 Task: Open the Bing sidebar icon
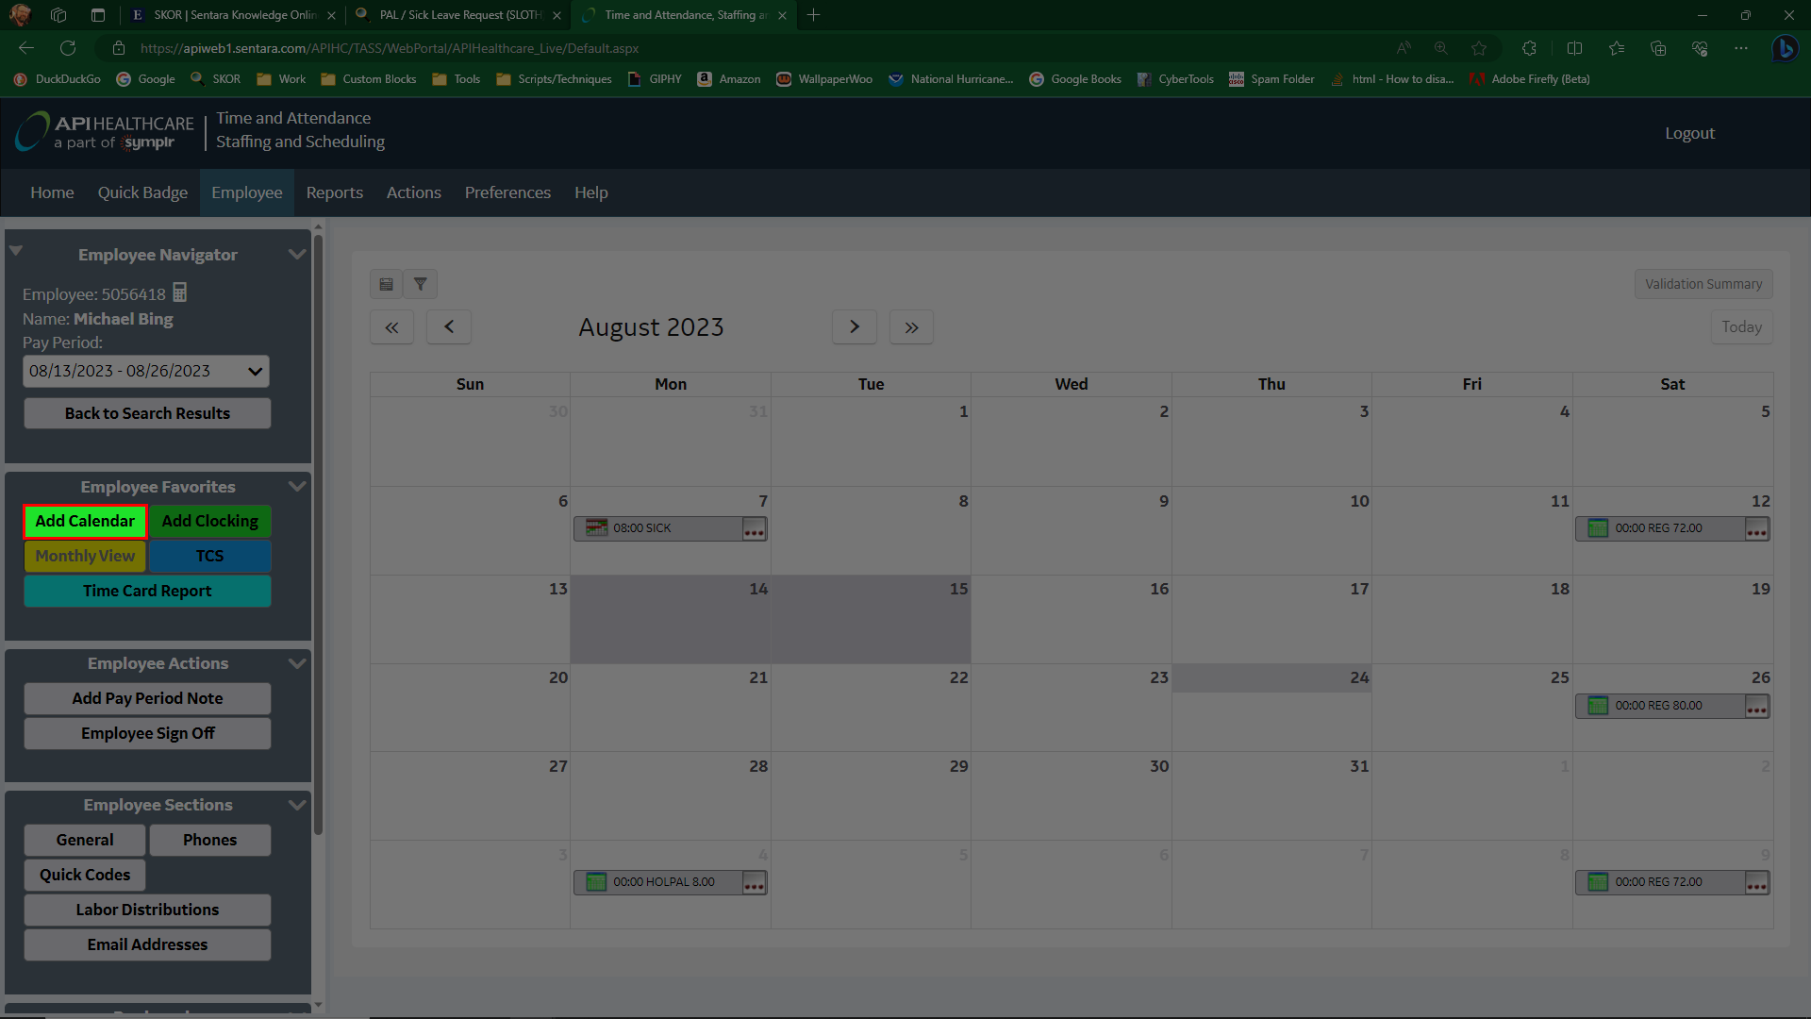[x=1785, y=48]
